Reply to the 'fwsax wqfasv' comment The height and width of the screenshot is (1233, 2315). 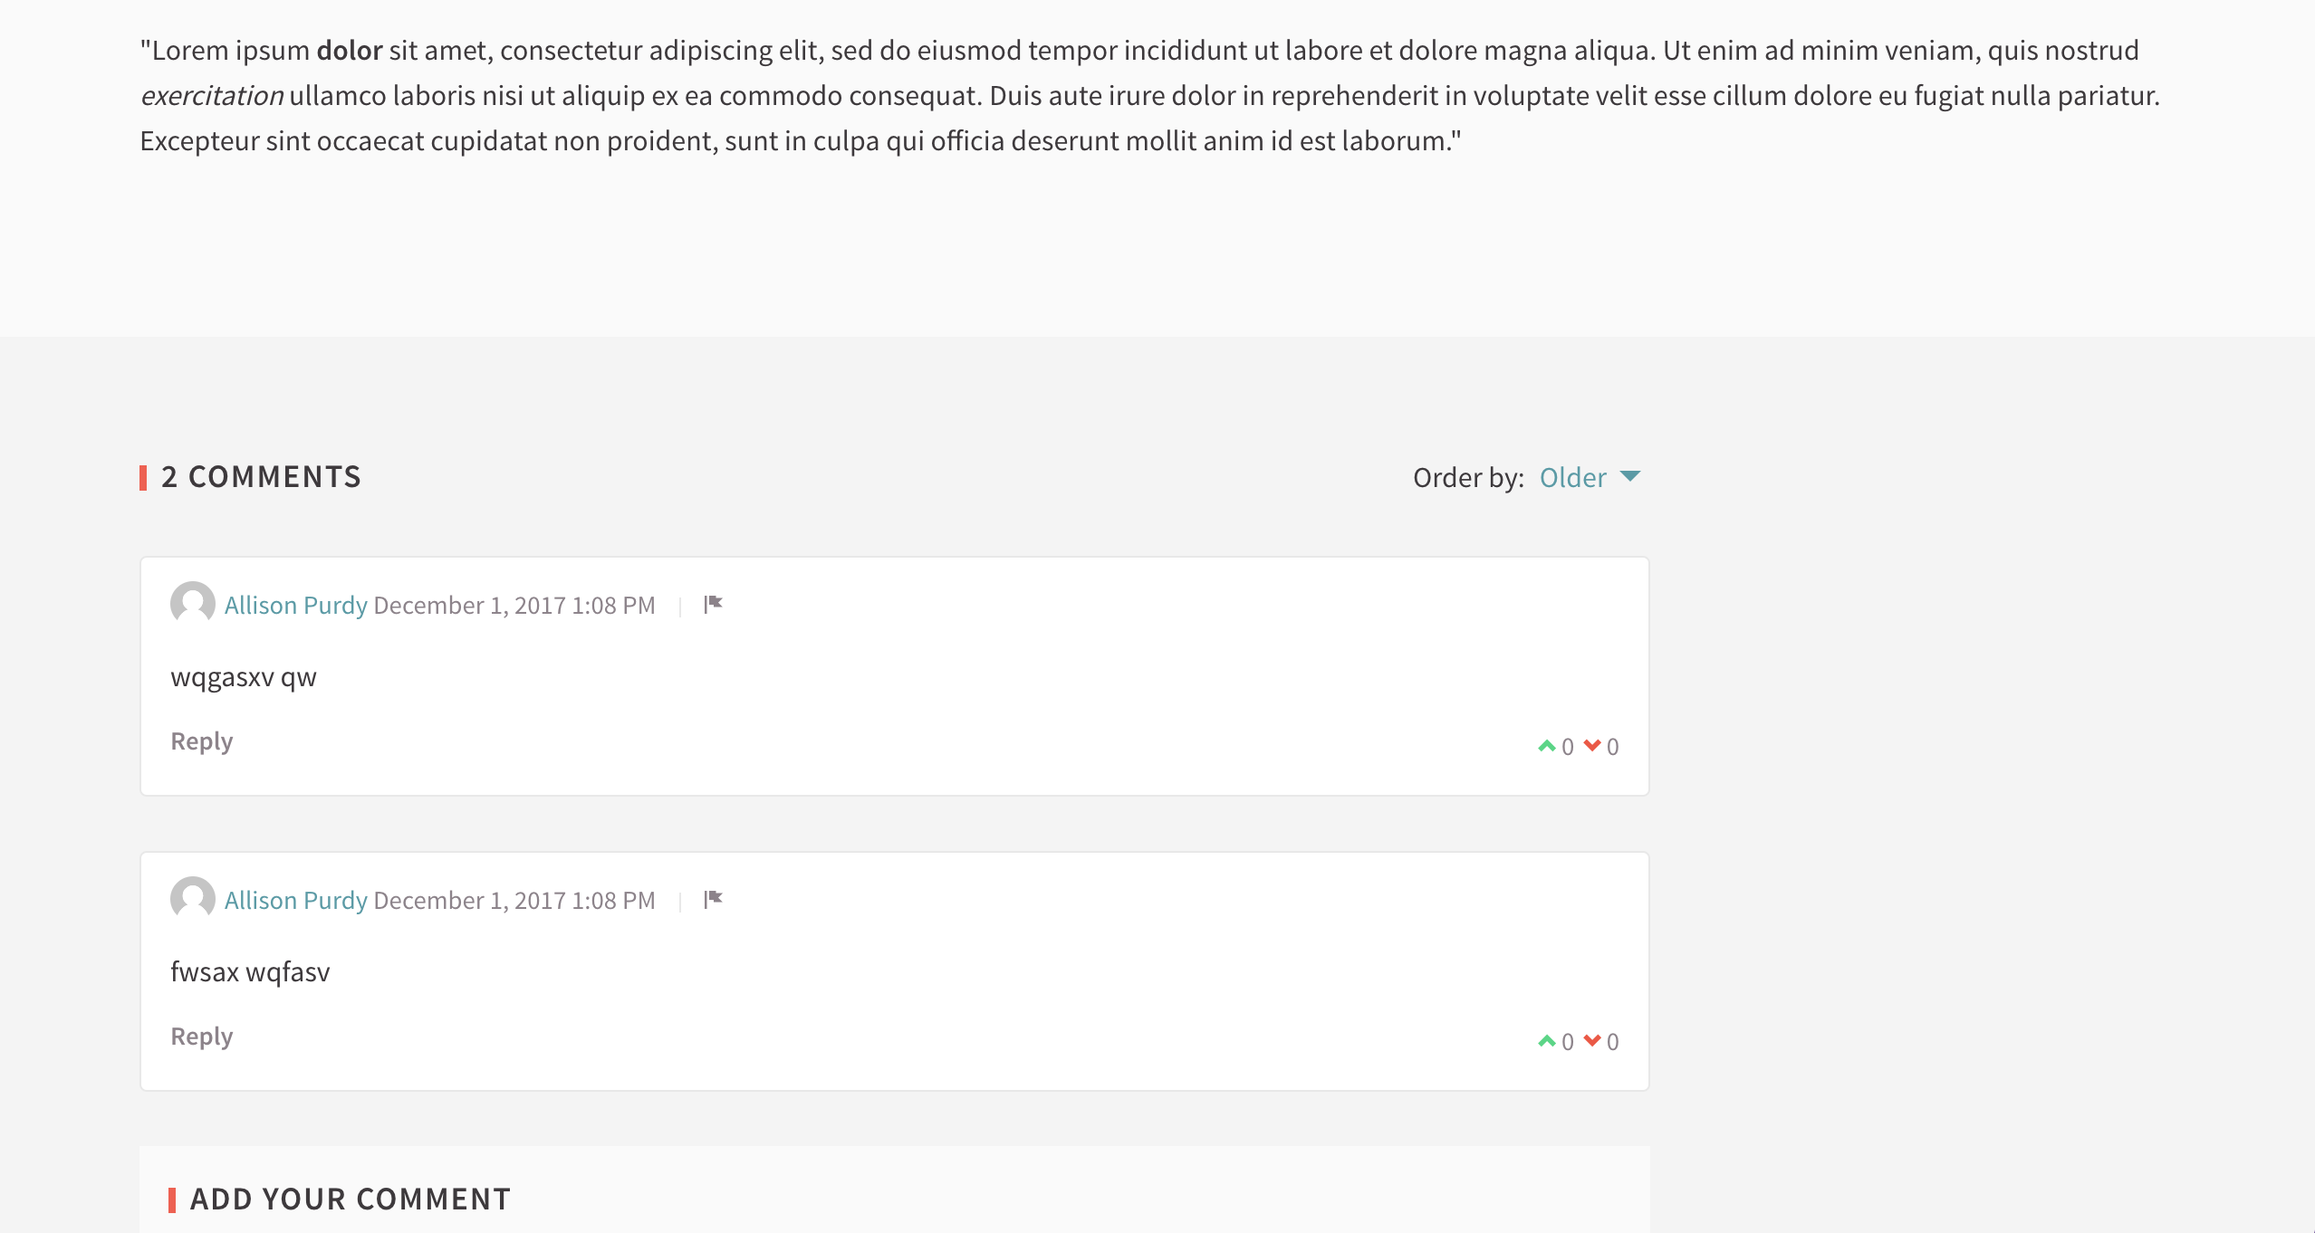point(201,1035)
